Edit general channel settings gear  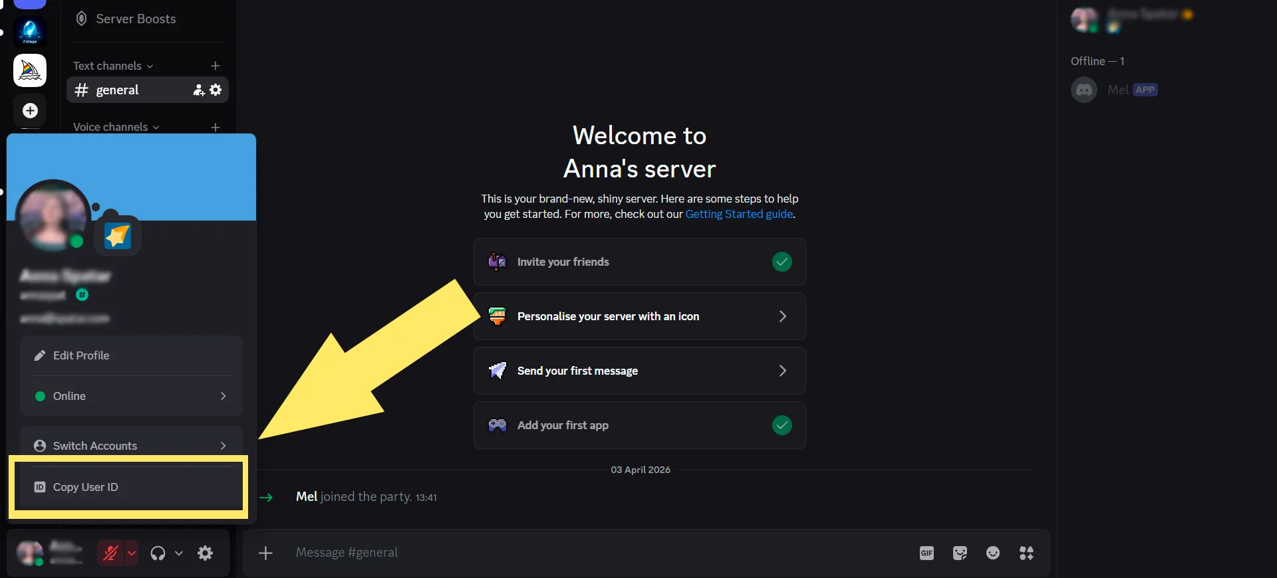point(215,90)
